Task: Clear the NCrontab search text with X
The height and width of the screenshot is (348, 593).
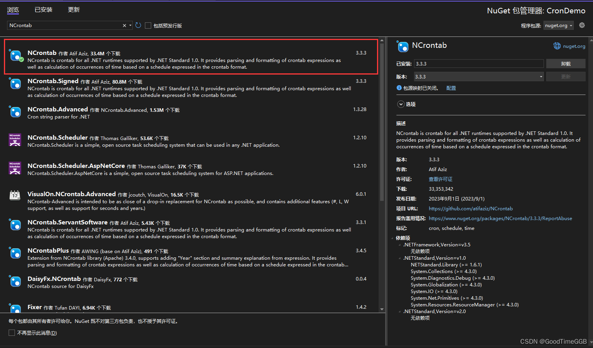Action: point(124,26)
